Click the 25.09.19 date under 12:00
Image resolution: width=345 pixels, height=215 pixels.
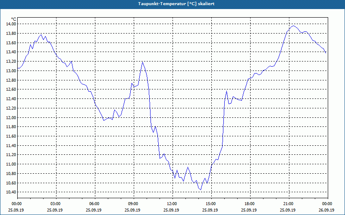[171, 210]
